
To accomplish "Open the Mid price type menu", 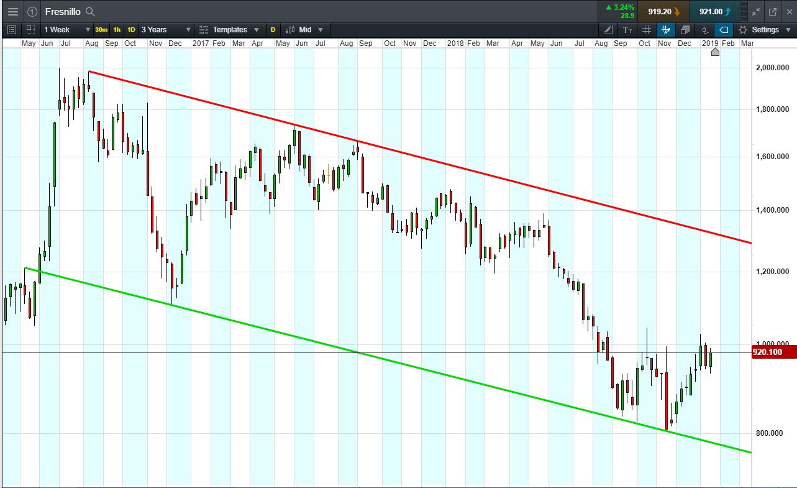I will click(x=305, y=30).
